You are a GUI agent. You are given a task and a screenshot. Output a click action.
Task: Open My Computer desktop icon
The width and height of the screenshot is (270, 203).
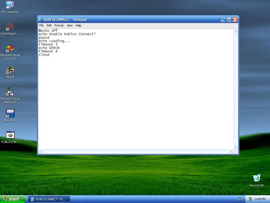point(10,7)
